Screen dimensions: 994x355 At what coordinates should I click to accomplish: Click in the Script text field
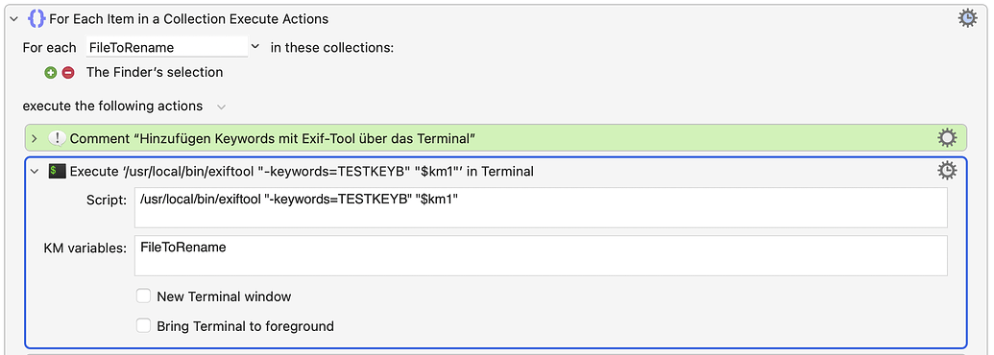(541, 207)
